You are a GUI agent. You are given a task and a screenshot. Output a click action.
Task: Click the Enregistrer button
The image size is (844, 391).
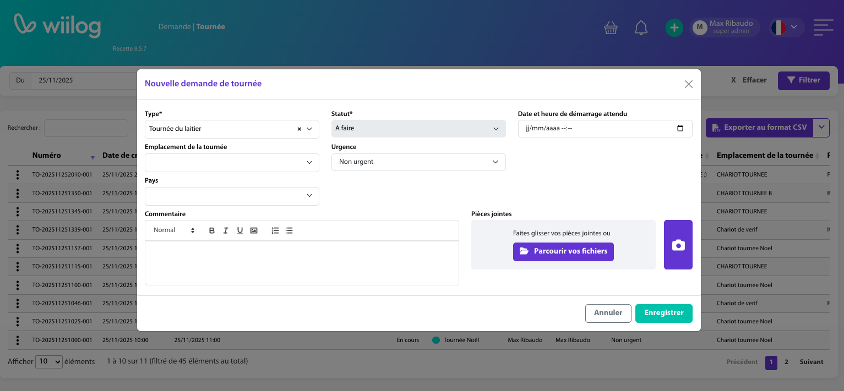pos(663,313)
